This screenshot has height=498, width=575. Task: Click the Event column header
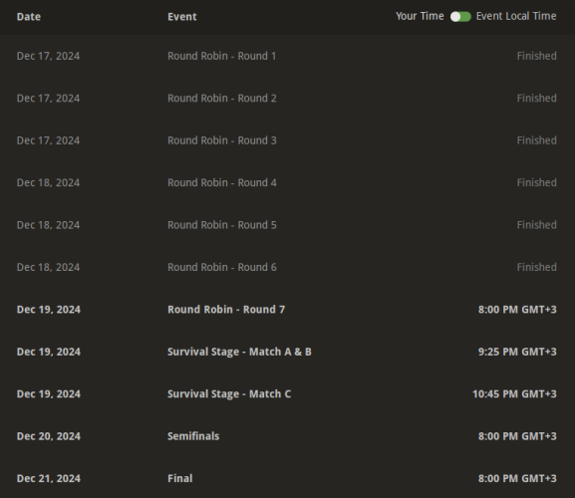coord(182,17)
